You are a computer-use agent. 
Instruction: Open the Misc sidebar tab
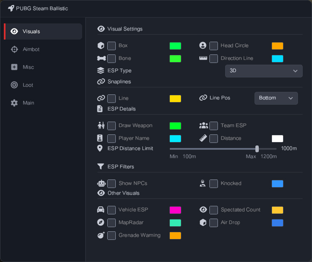(43, 67)
